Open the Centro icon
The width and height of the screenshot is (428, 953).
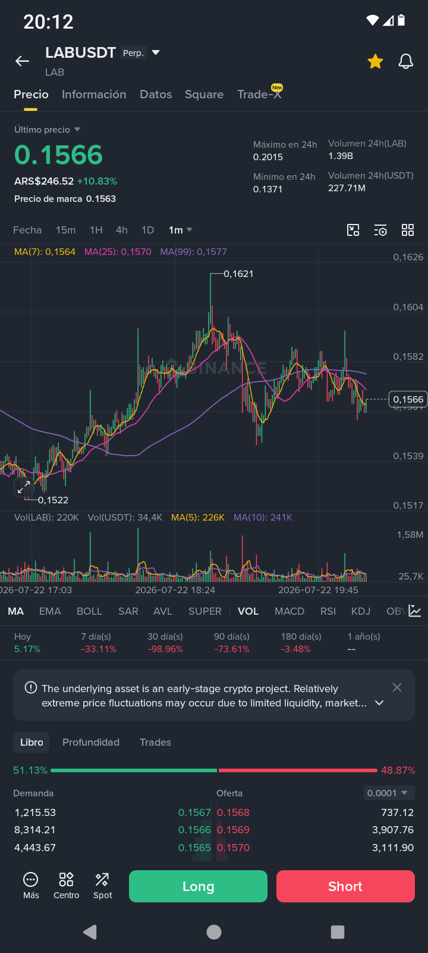66,886
